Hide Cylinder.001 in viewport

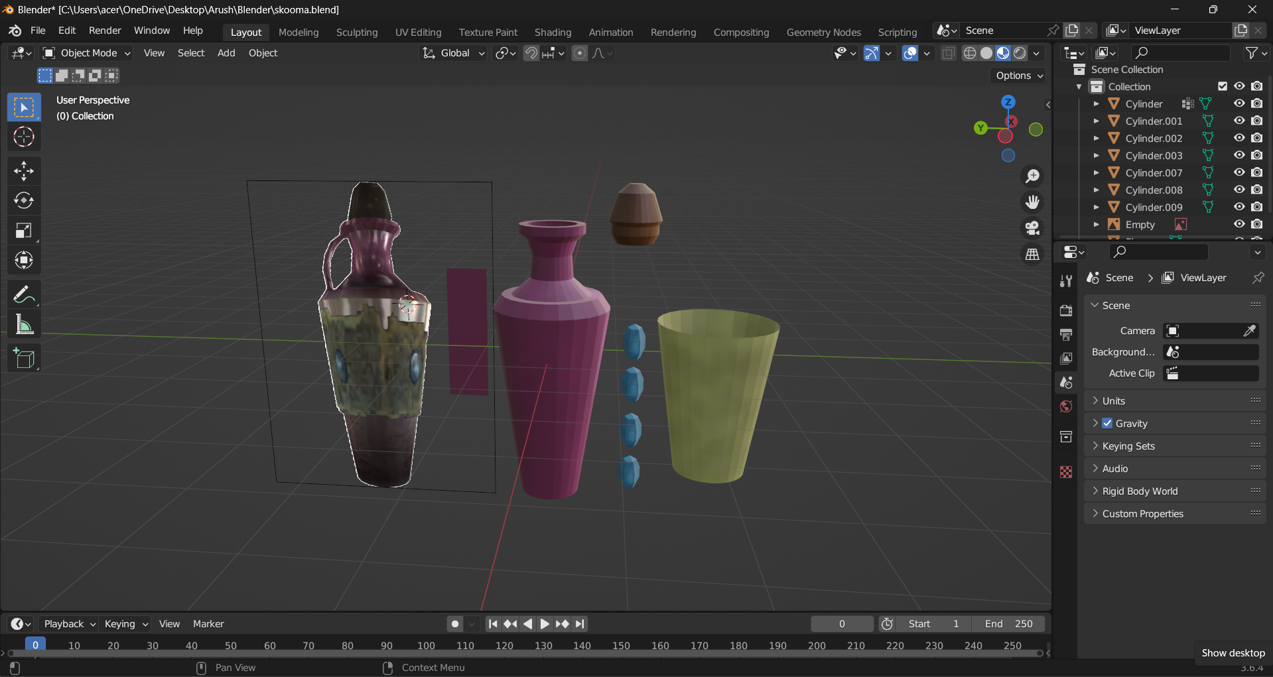click(1239, 121)
